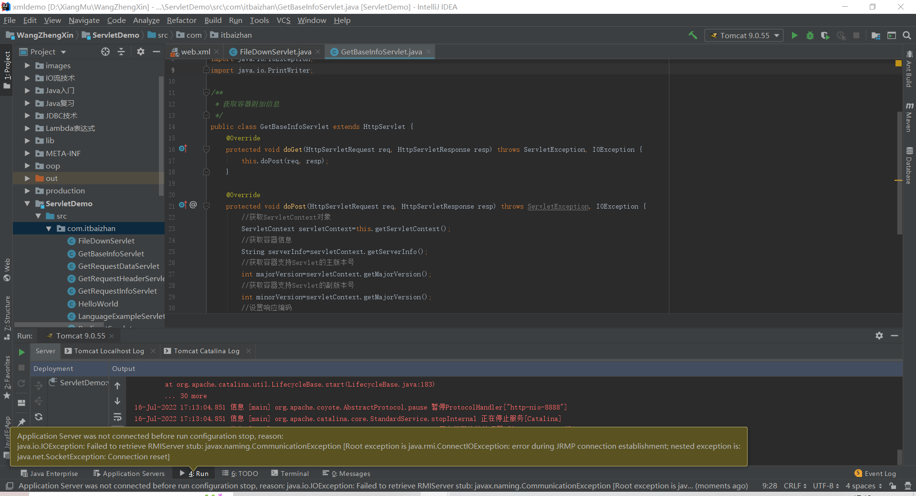
Task: Open Search Everywhere magnifier icon
Action: pos(907,35)
